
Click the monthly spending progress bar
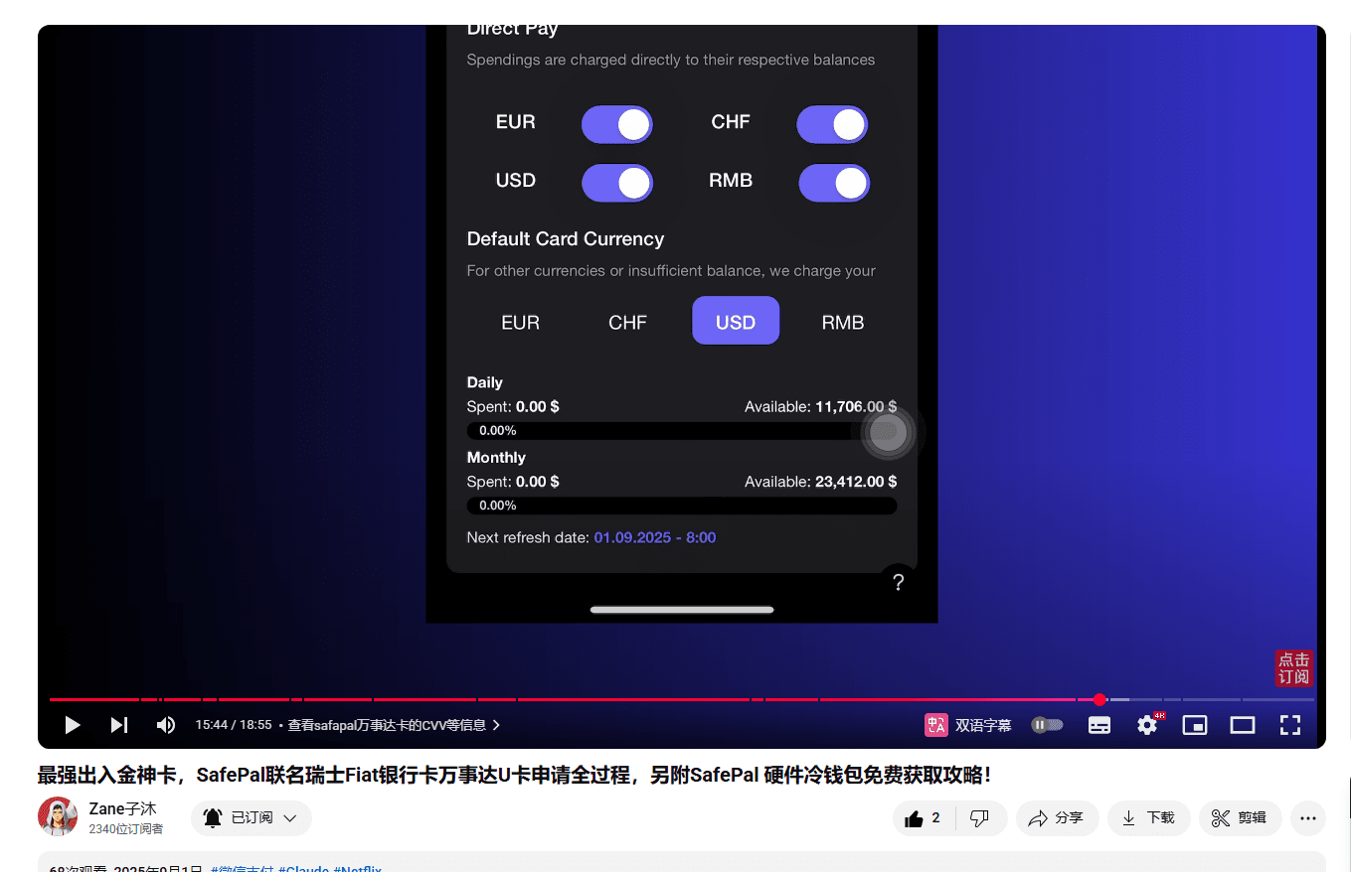[682, 506]
